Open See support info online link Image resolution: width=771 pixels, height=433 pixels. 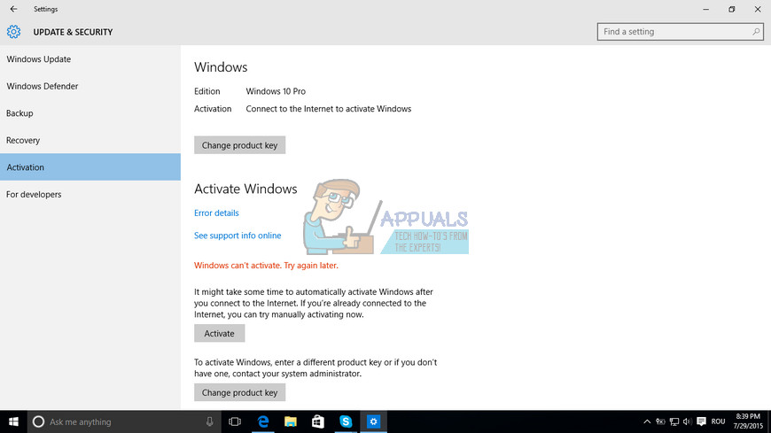click(238, 236)
